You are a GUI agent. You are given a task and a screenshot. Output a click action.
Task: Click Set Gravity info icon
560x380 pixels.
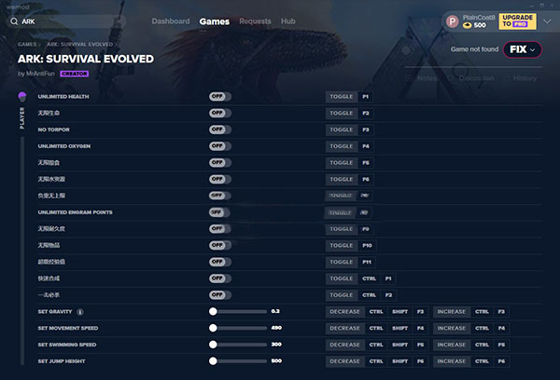[80, 312]
